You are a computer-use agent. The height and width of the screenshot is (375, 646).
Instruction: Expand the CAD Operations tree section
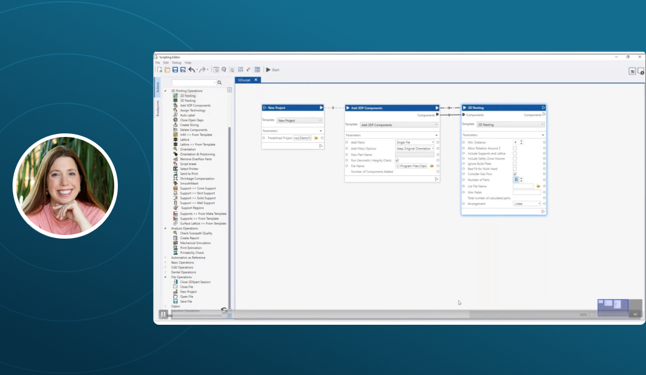click(167, 267)
